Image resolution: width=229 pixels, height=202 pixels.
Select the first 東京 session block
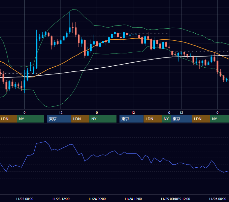[x=59, y=119]
